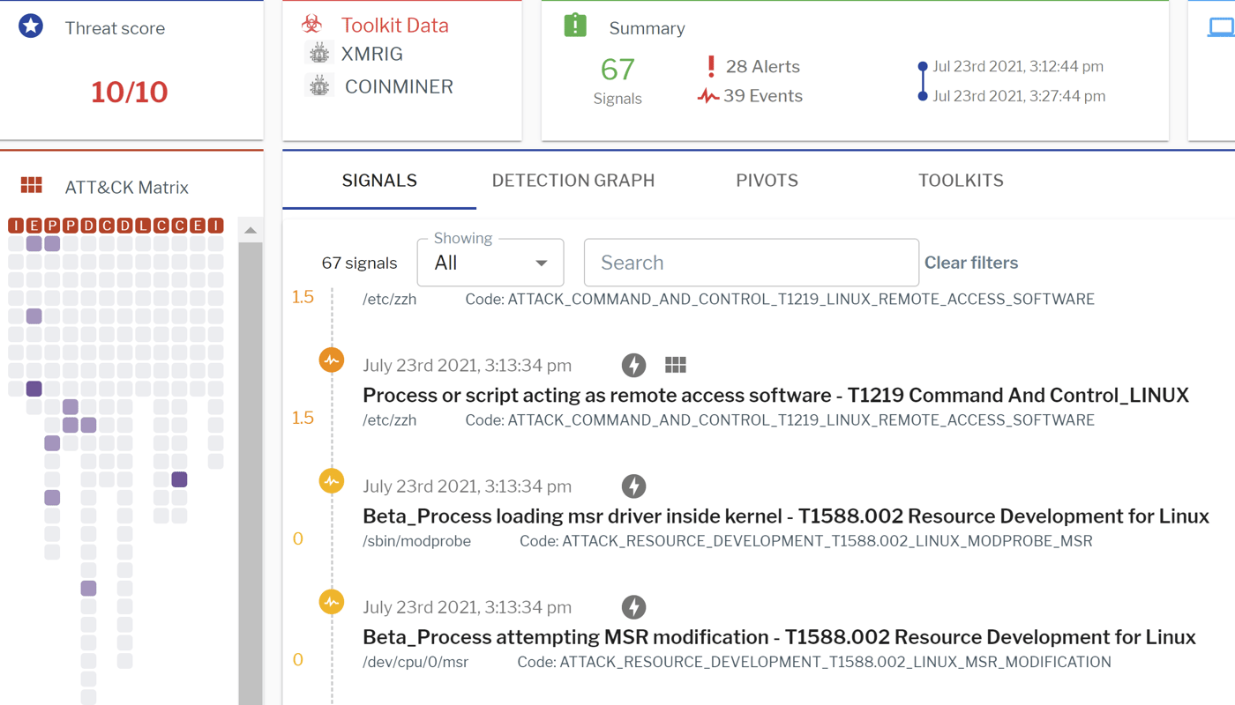This screenshot has height=705, width=1235.
Task: Click the matrix icon beside the T1219 signal timestamp
Action: click(x=676, y=364)
